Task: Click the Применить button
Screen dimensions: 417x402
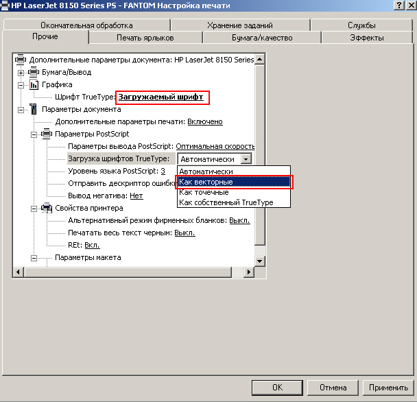Action: point(388,388)
